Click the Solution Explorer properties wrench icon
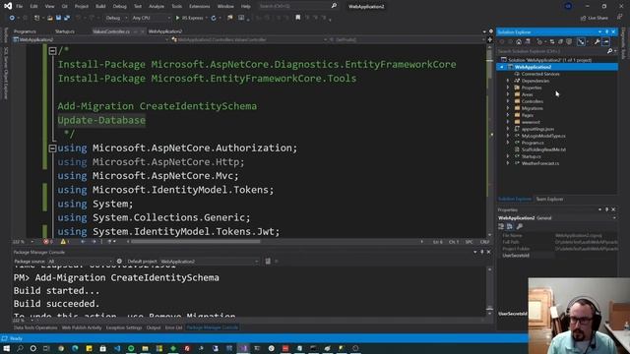The height and width of the screenshot is (354, 630). [598, 41]
